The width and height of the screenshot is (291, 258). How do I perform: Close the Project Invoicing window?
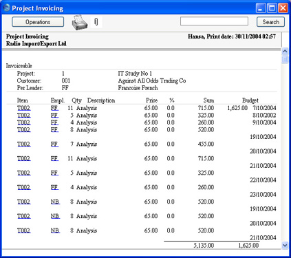coord(283,8)
